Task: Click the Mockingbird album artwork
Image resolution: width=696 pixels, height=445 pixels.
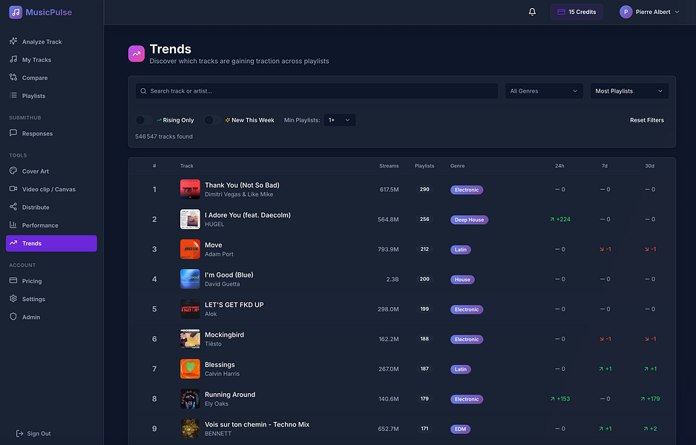Action: click(189, 339)
